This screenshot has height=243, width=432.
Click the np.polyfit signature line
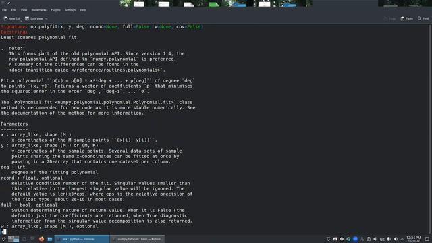[x=102, y=27]
